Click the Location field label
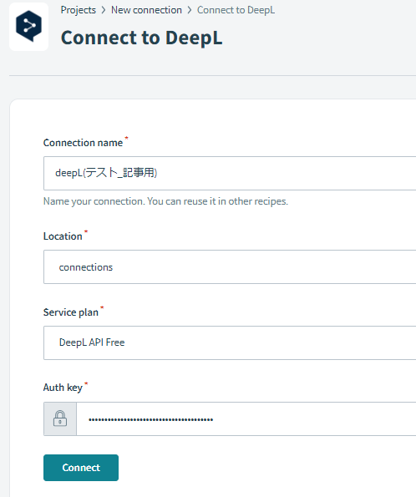This screenshot has height=497, width=416. coord(63,236)
